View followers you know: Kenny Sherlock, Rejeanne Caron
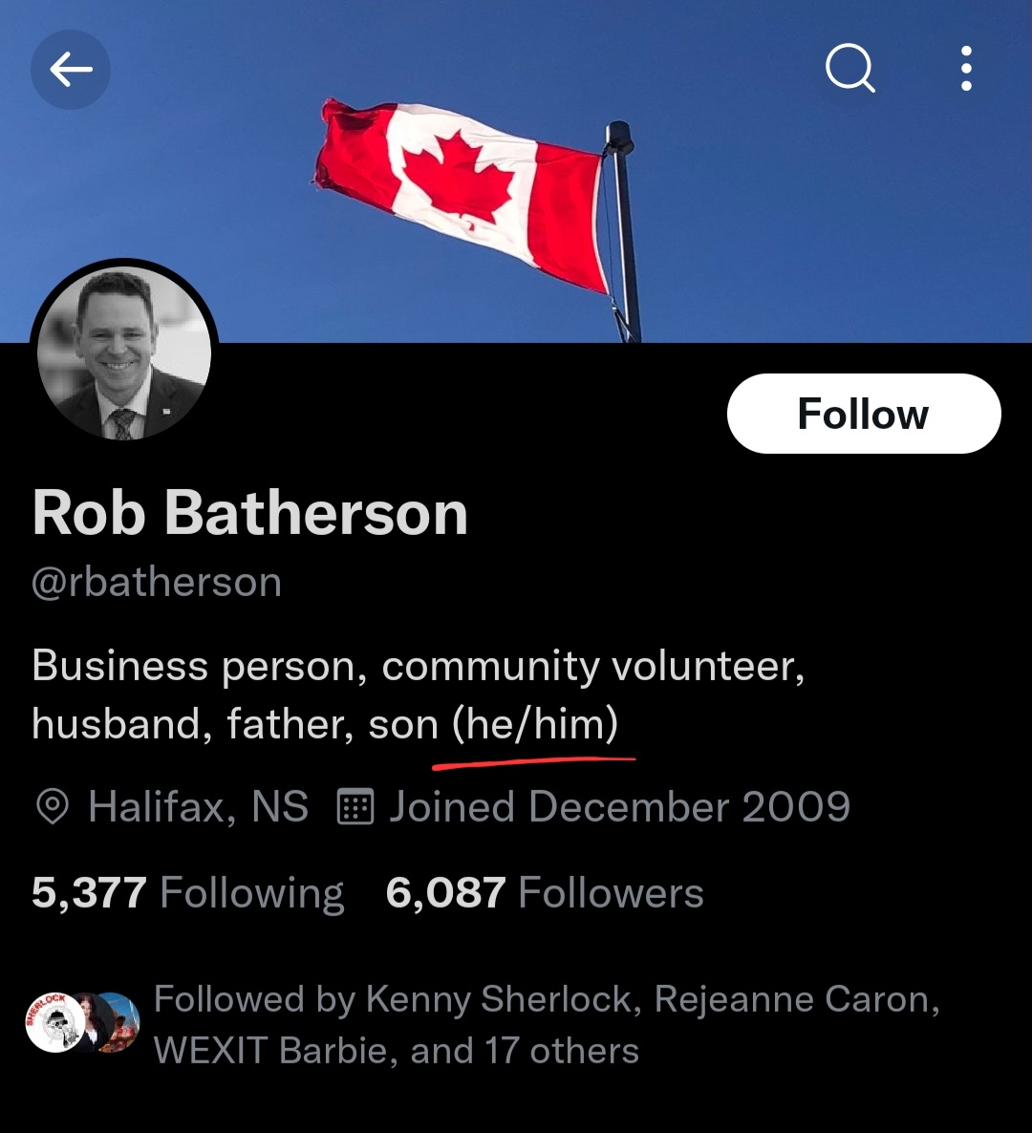 click(547, 999)
